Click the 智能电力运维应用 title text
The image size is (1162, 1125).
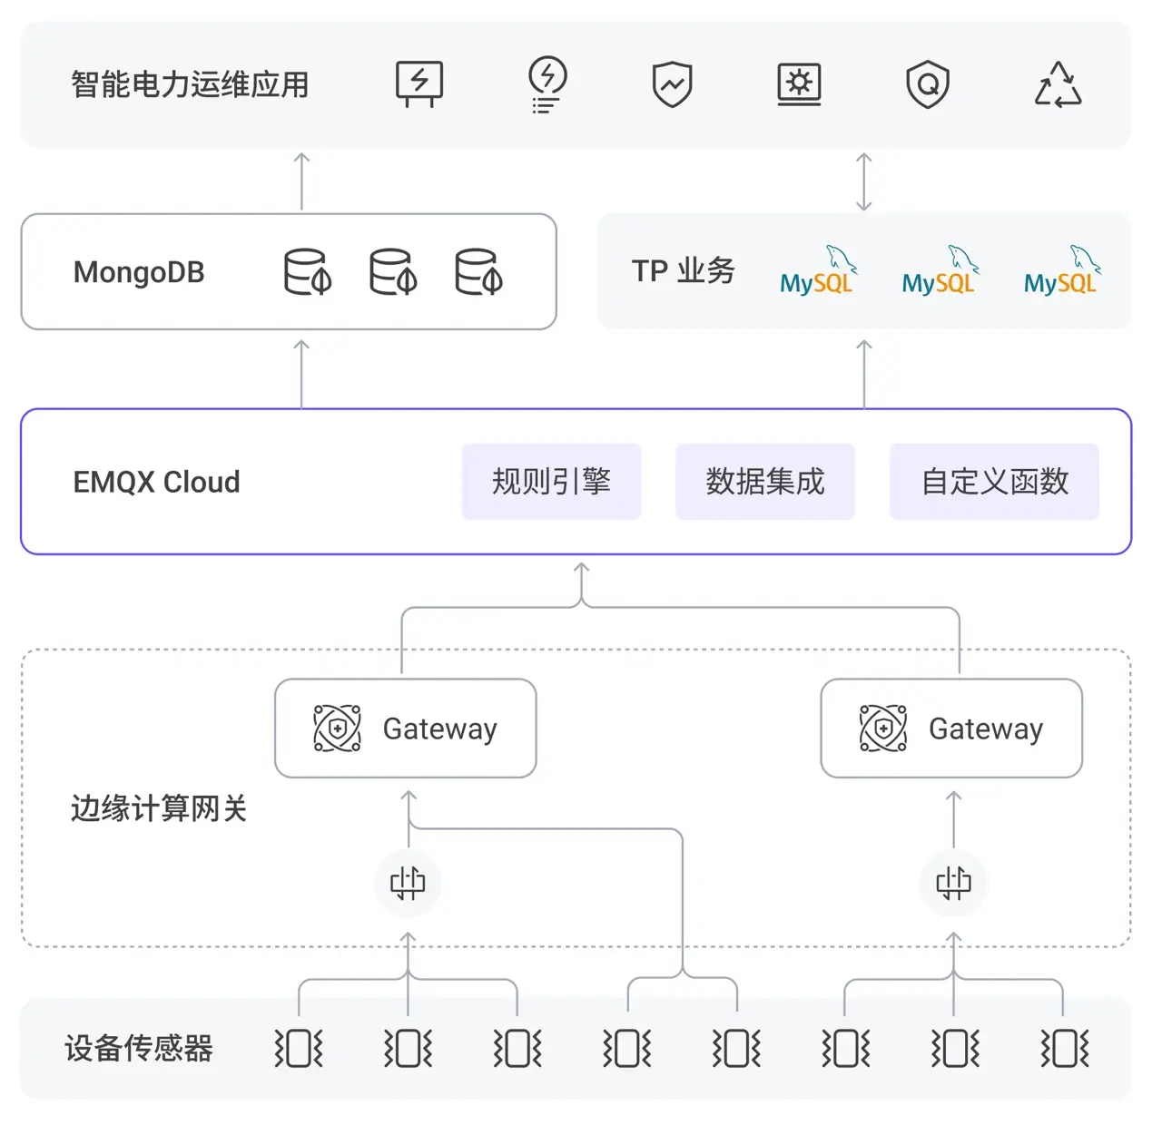190,84
